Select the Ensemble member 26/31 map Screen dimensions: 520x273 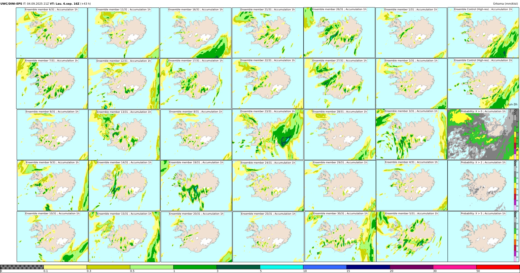pyautogui.click(x=339, y=32)
